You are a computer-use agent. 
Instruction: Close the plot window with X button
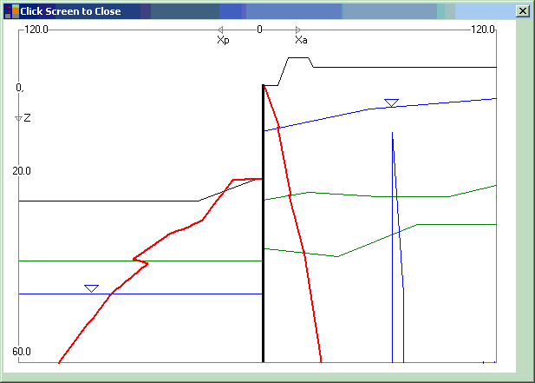point(522,11)
